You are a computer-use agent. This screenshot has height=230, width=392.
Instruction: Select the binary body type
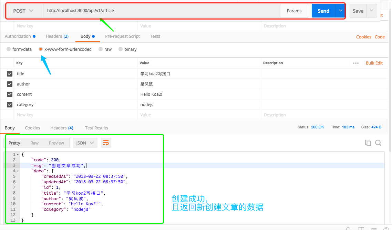tap(121, 49)
